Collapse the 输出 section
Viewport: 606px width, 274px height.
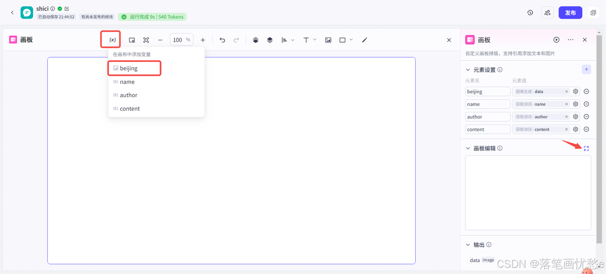[468, 245]
